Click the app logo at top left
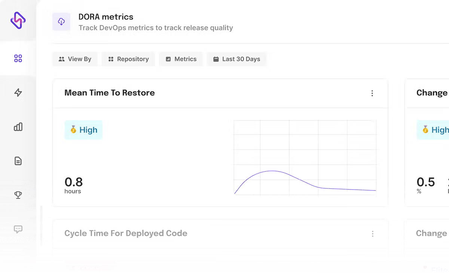Screen dimensions: 449x273 click(18, 21)
